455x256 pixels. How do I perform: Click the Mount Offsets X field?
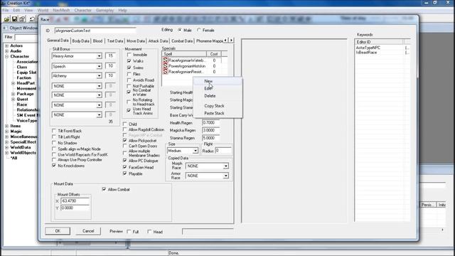(75, 201)
